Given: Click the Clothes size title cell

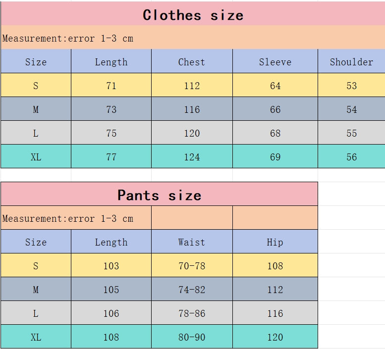Looking at the screenshot, I should coord(193,15).
